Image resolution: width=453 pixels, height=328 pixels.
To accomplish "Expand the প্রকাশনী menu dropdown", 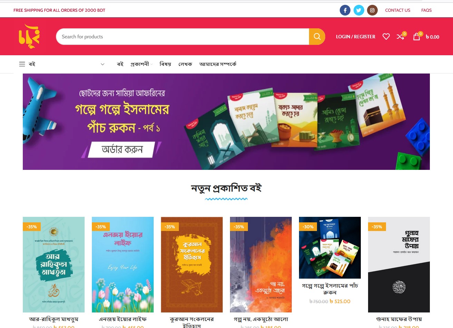I will tap(141, 64).
